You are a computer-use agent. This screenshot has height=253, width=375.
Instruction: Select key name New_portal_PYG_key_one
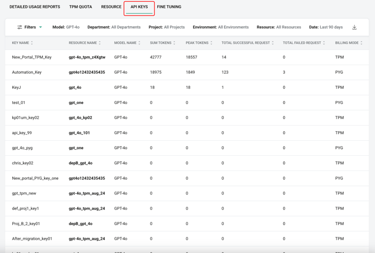[x=35, y=178]
